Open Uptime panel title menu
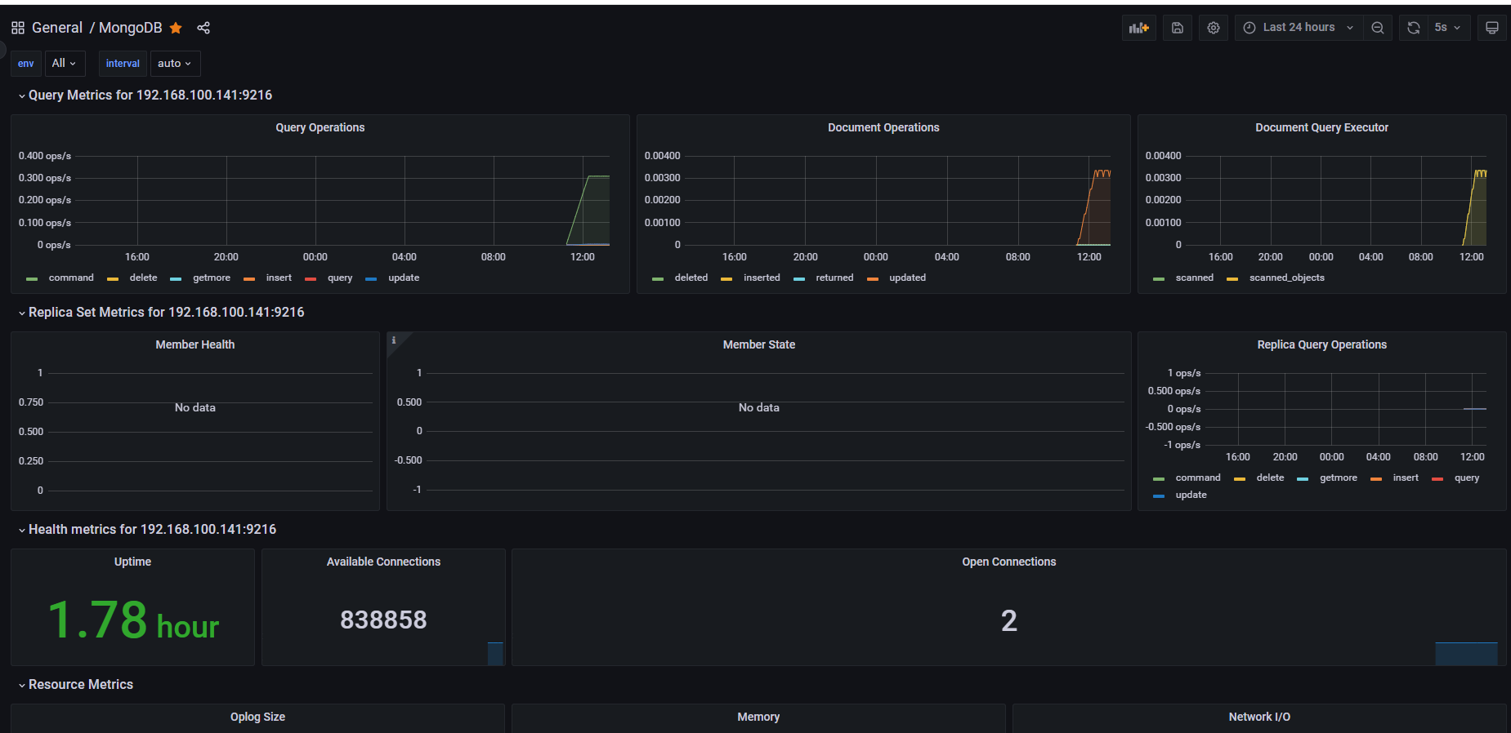This screenshot has width=1511, height=733. (132, 562)
